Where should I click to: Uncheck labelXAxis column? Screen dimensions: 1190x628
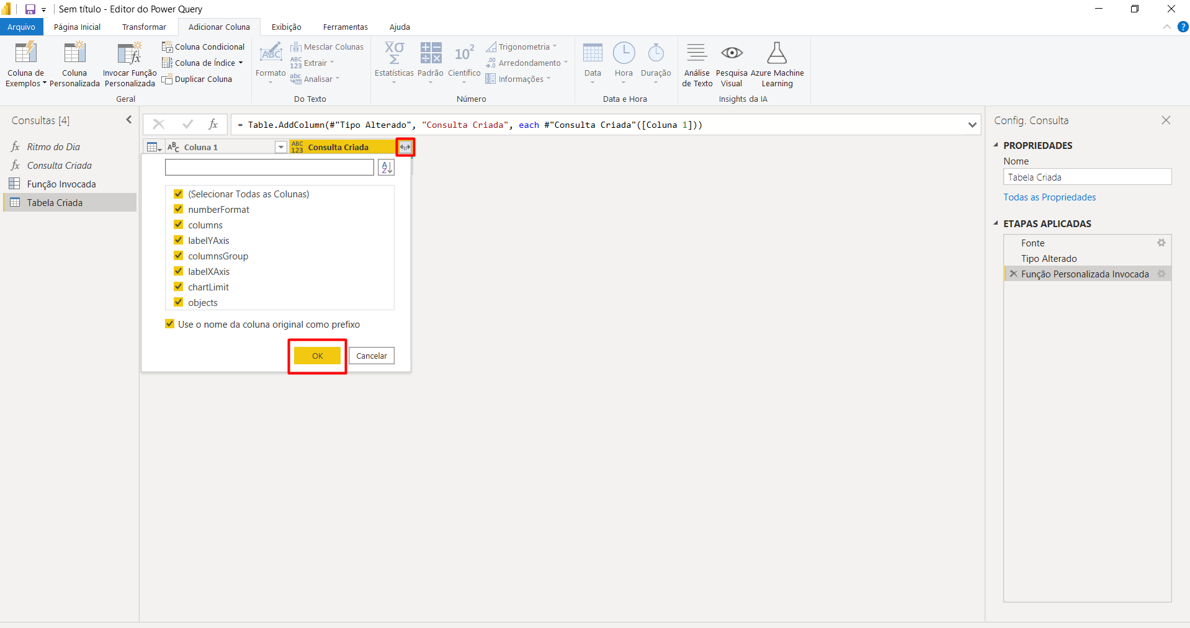[178, 271]
